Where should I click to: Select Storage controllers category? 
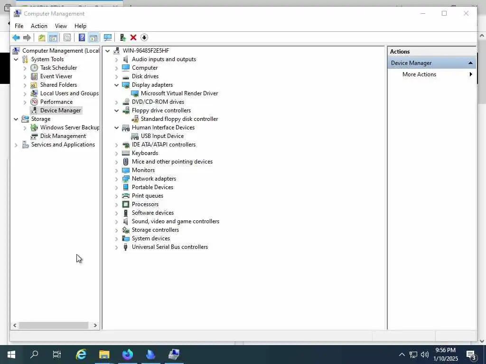click(x=155, y=230)
